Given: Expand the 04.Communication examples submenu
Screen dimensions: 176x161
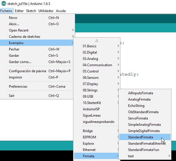Looking at the screenshot, I should (97, 65).
